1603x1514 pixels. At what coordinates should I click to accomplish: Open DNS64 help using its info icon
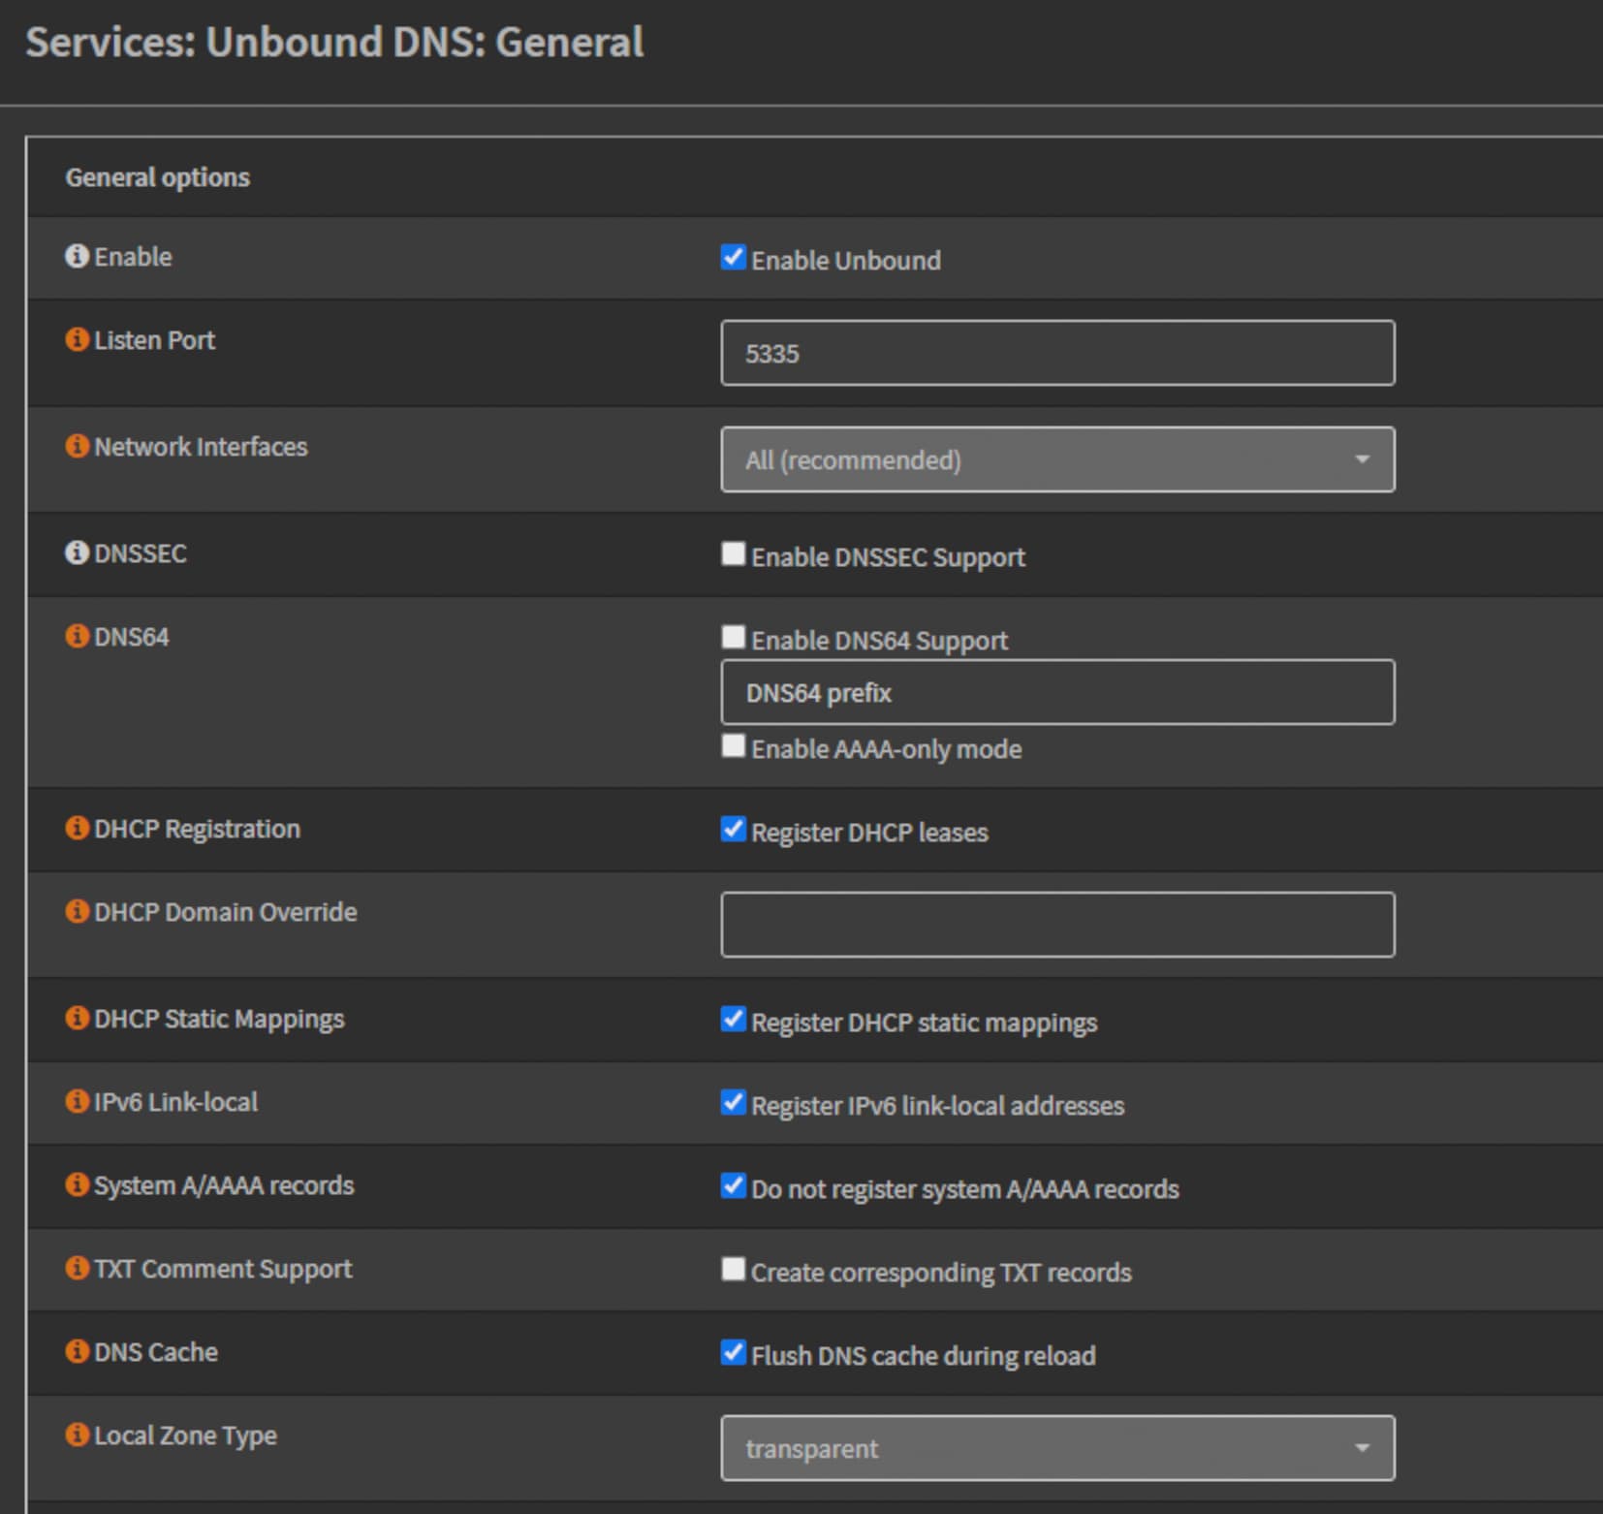click(77, 636)
